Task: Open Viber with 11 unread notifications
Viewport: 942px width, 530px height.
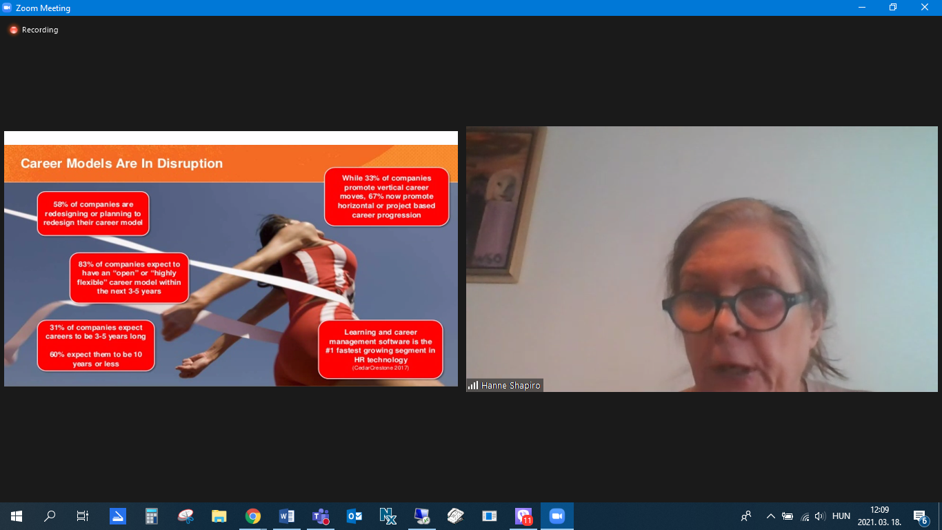Action: click(x=523, y=516)
